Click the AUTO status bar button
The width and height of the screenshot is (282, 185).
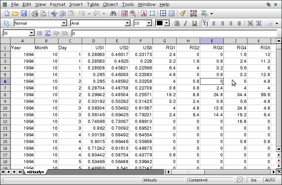click(270, 180)
